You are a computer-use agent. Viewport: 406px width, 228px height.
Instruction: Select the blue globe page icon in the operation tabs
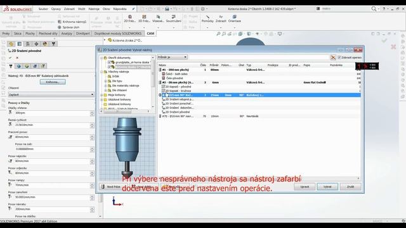coord(18,66)
